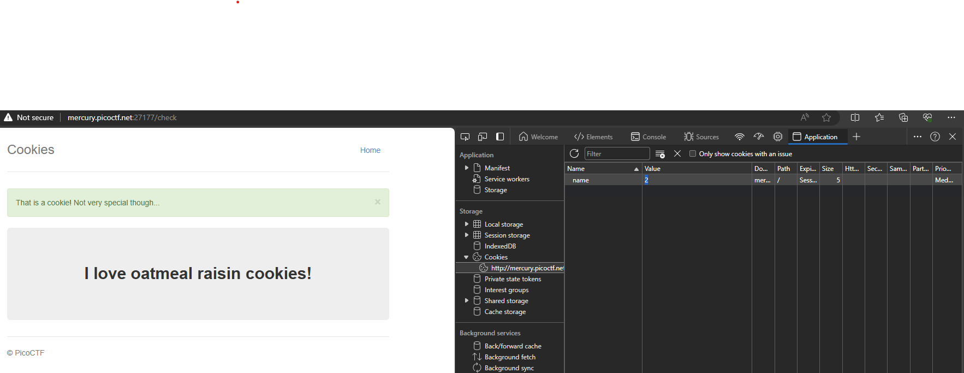Expand the Local storage arrow
The image size is (964, 373).
(x=467, y=224)
